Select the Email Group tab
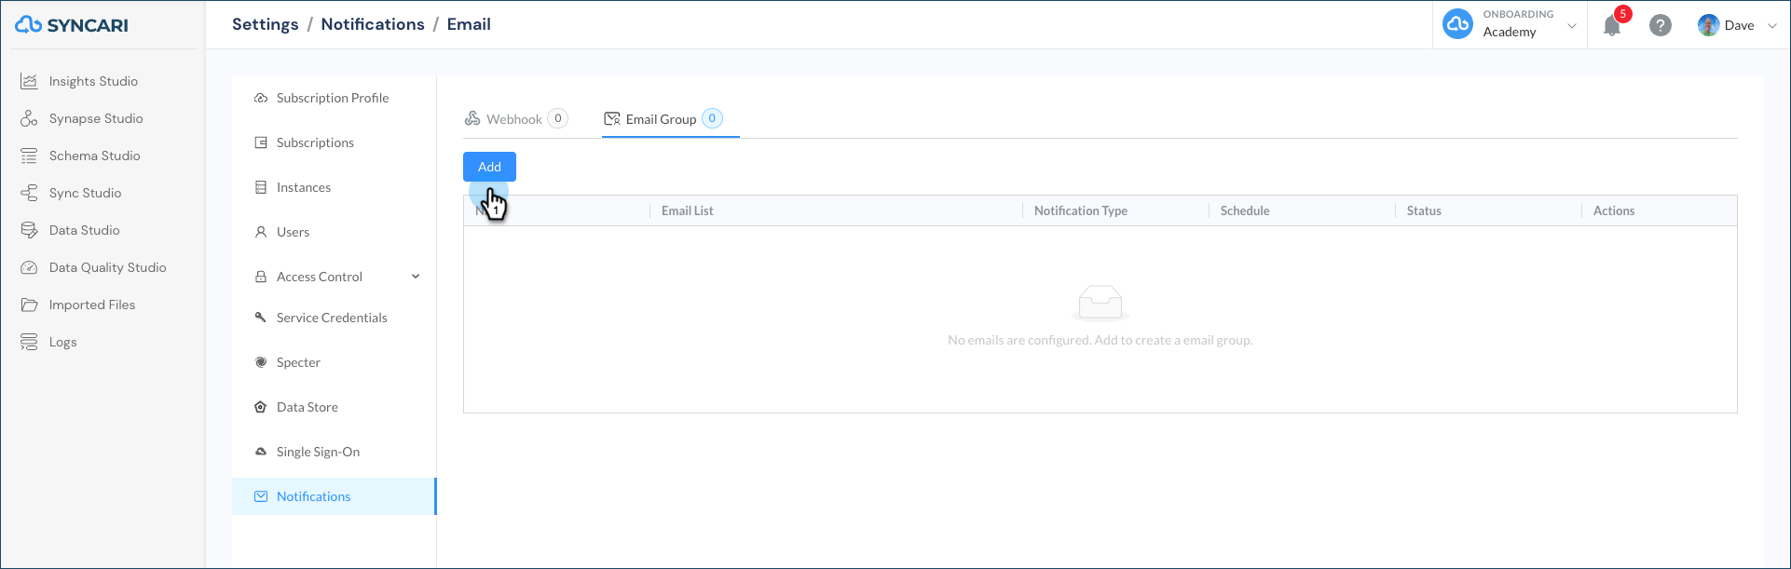1791x569 pixels. click(x=663, y=119)
